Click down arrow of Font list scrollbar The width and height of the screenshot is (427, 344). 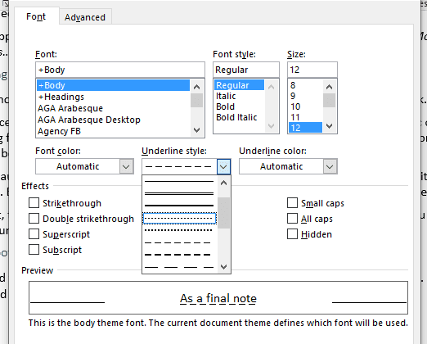(196, 130)
